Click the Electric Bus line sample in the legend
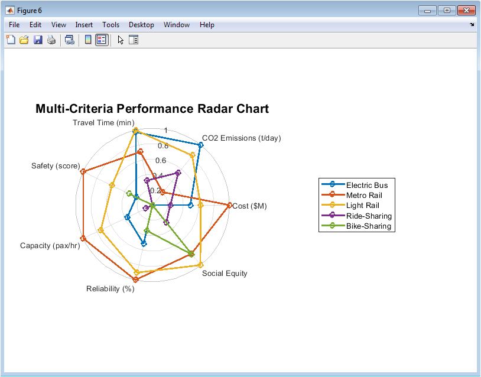481x377 pixels. [333, 184]
